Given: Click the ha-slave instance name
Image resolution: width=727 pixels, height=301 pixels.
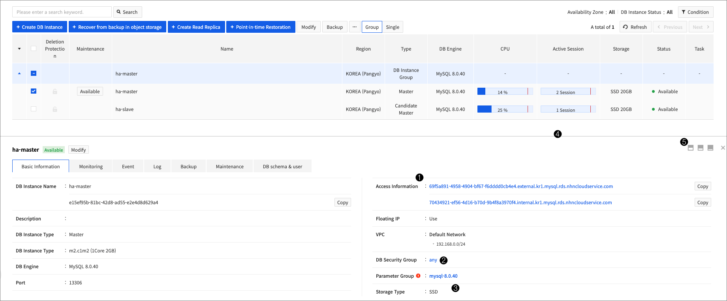Looking at the screenshot, I should (124, 109).
